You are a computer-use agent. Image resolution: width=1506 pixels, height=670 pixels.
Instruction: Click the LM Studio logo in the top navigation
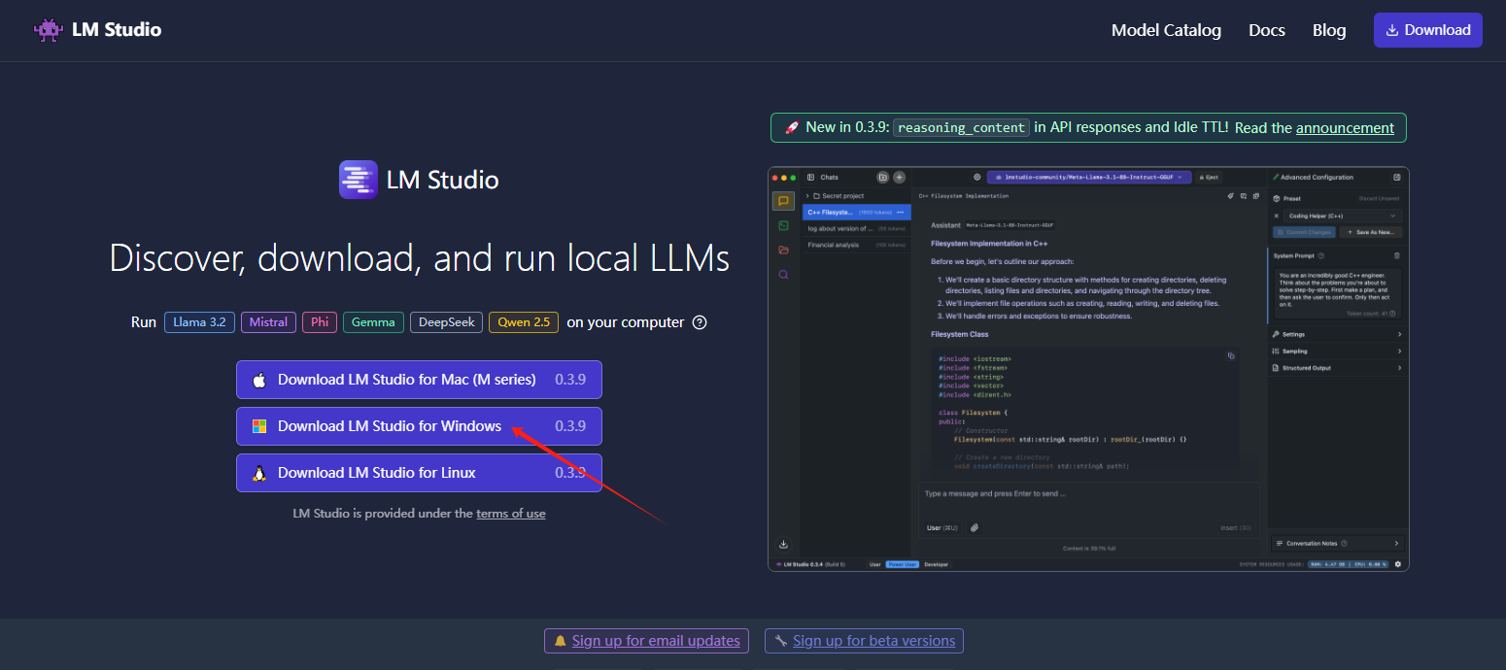pos(97,30)
